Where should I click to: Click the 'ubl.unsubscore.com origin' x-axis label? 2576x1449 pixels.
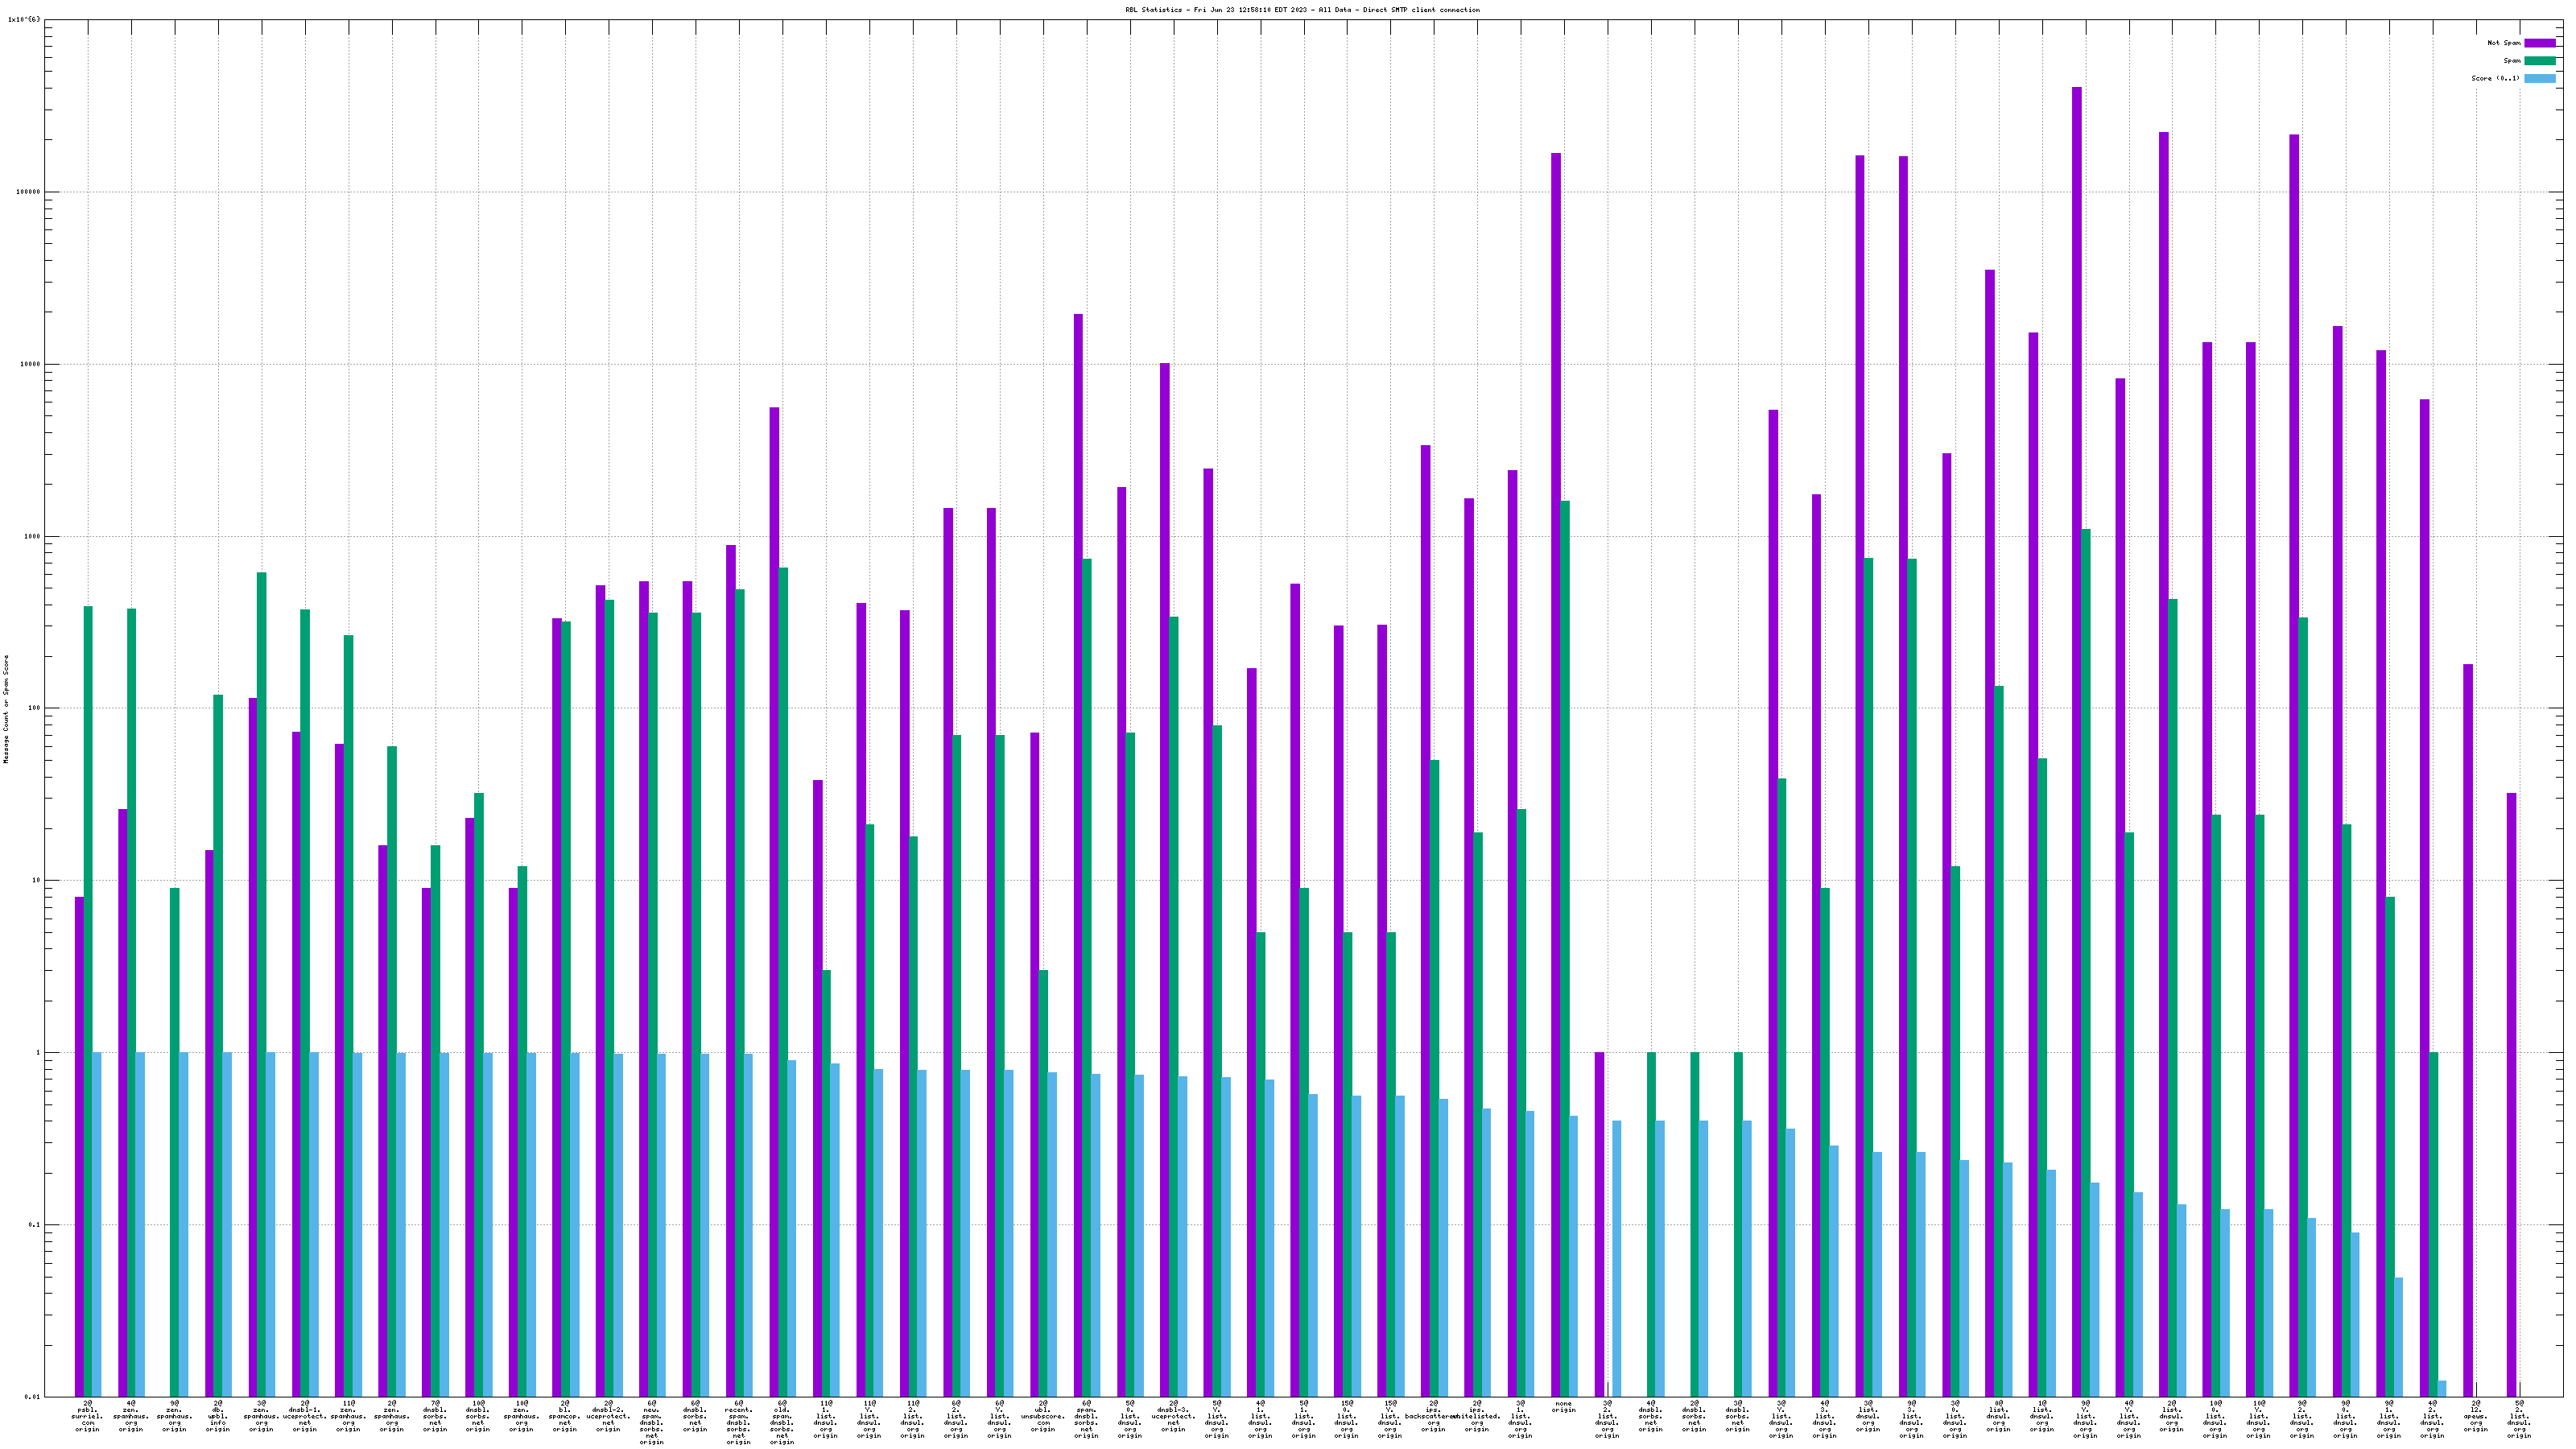pyautogui.click(x=1043, y=1416)
